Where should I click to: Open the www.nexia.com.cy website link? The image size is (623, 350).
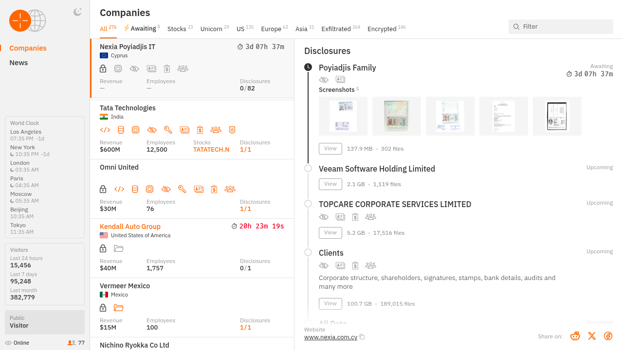[x=331, y=337]
